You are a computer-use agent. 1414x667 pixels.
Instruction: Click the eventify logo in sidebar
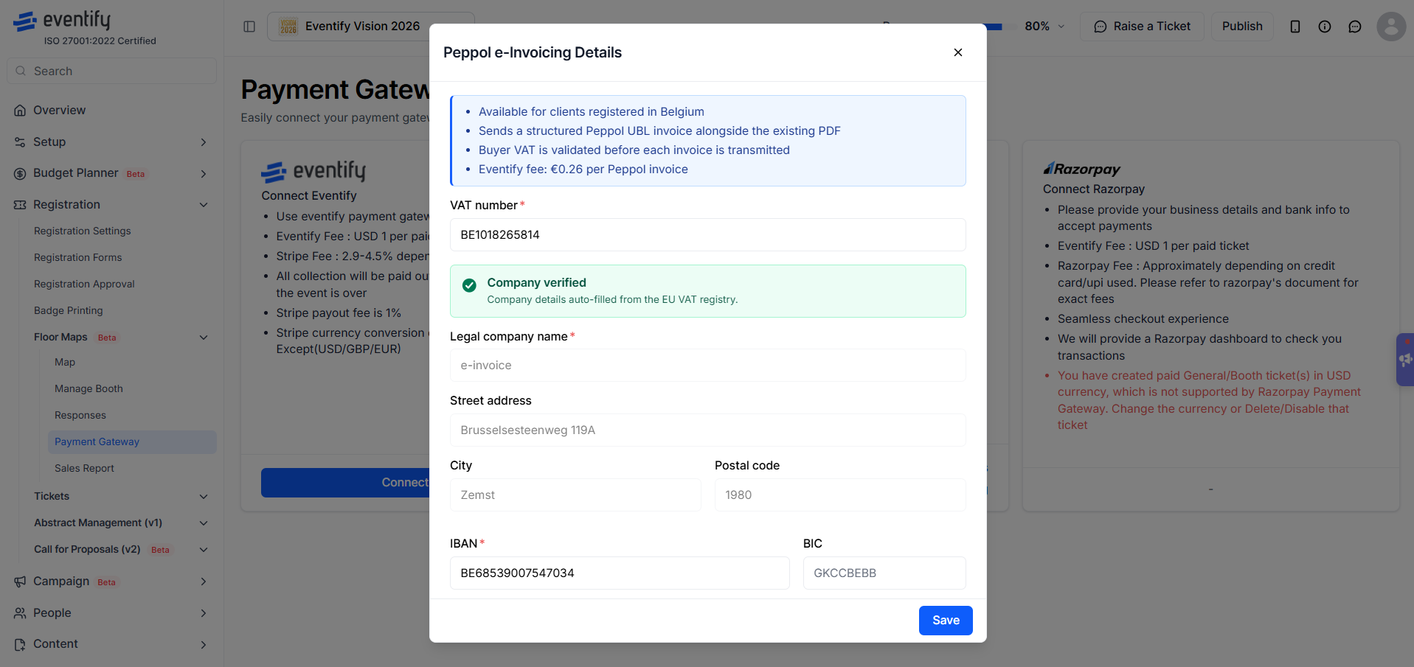click(x=62, y=21)
